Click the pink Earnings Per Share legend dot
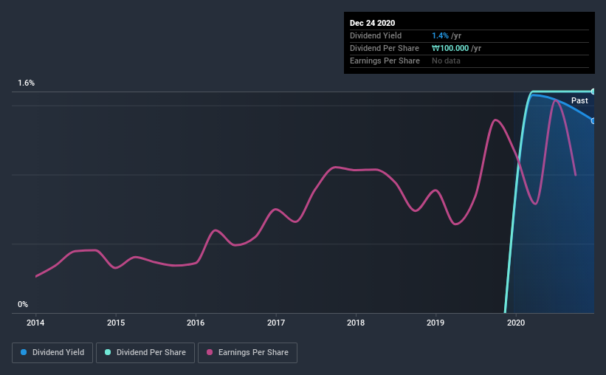The height and width of the screenshot is (375, 606). coord(210,352)
